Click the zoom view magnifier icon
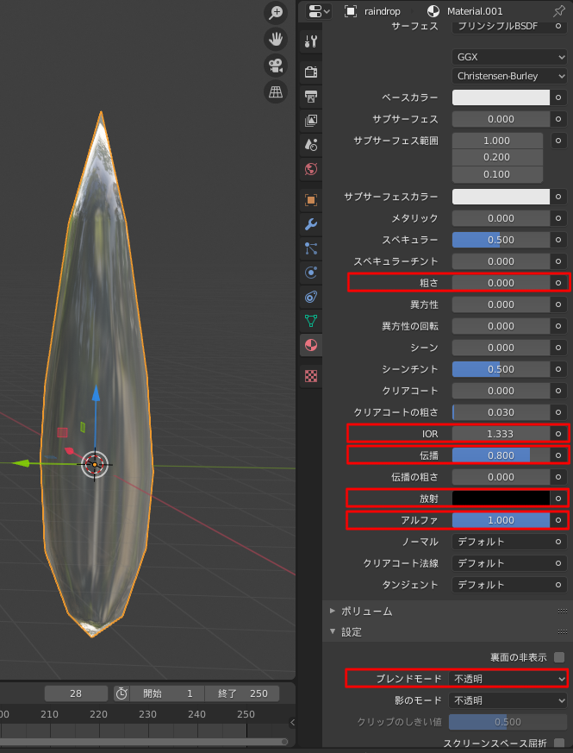573x753 pixels. point(276,13)
